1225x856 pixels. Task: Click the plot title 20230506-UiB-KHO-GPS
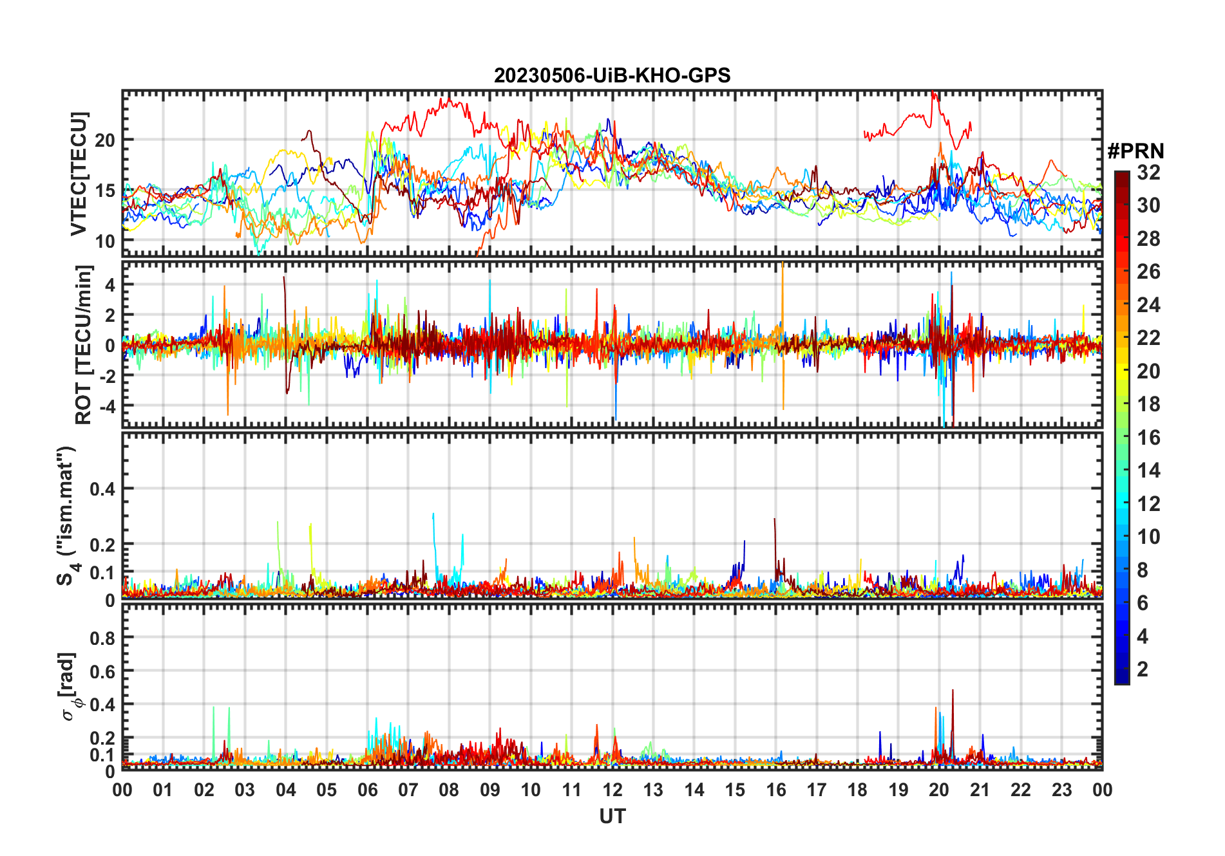612,76
